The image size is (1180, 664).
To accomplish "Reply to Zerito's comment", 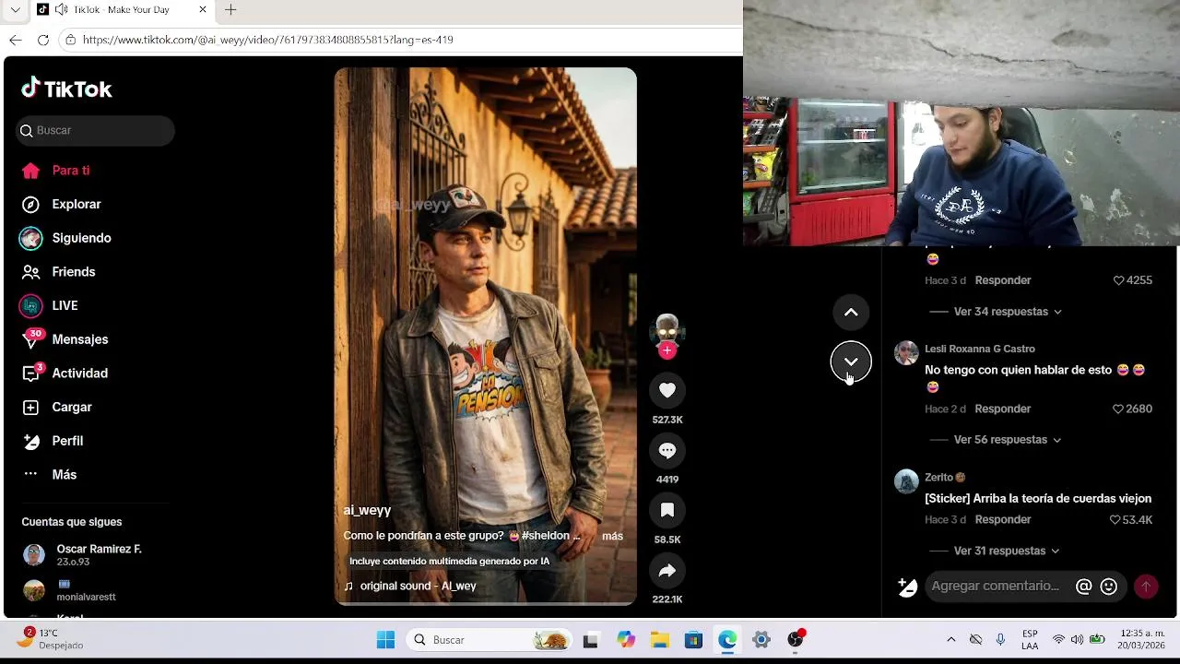I will pyautogui.click(x=1003, y=519).
